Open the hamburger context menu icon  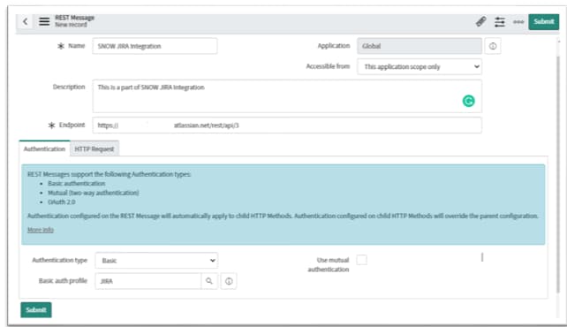click(44, 22)
